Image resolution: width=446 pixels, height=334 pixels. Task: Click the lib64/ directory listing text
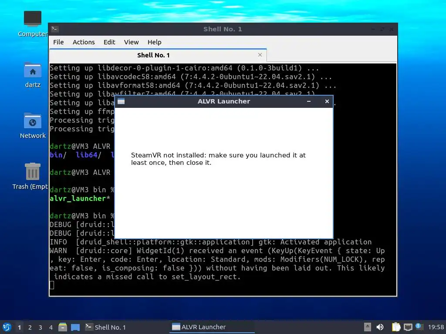(88, 155)
